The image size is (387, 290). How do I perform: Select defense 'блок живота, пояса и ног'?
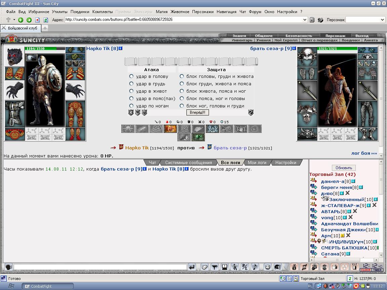[182, 91]
